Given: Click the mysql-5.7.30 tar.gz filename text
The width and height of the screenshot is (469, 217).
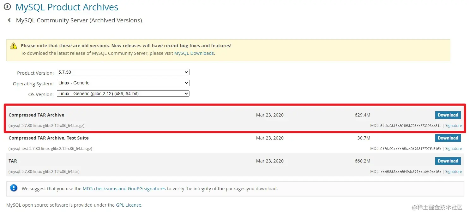Looking at the screenshot, I should (x=46, y=126).
